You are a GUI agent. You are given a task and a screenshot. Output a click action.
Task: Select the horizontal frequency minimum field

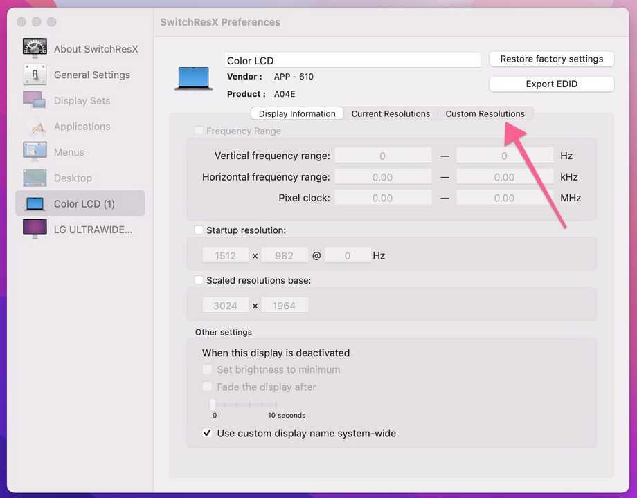[383, 177]
